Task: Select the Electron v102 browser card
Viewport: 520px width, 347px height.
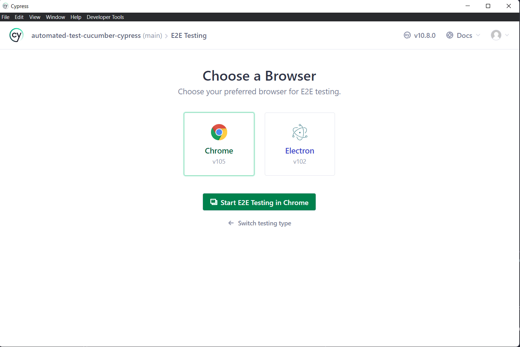Action: click(300, 144)
